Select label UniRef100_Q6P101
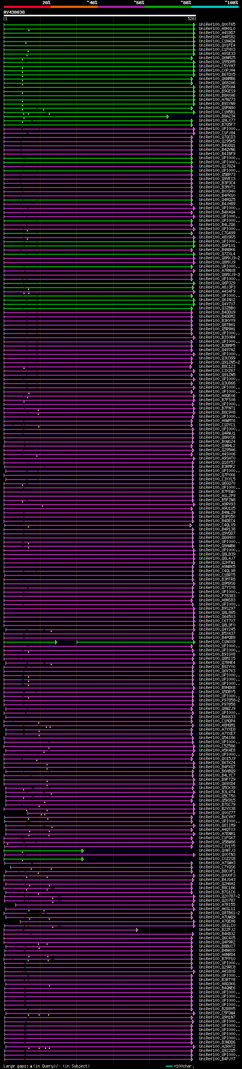 pyautogui.click(x=217, y=245)
